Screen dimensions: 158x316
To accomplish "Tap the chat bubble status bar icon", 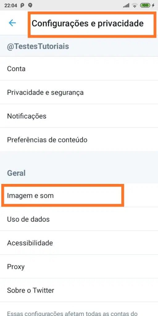I will pos(30,6).
